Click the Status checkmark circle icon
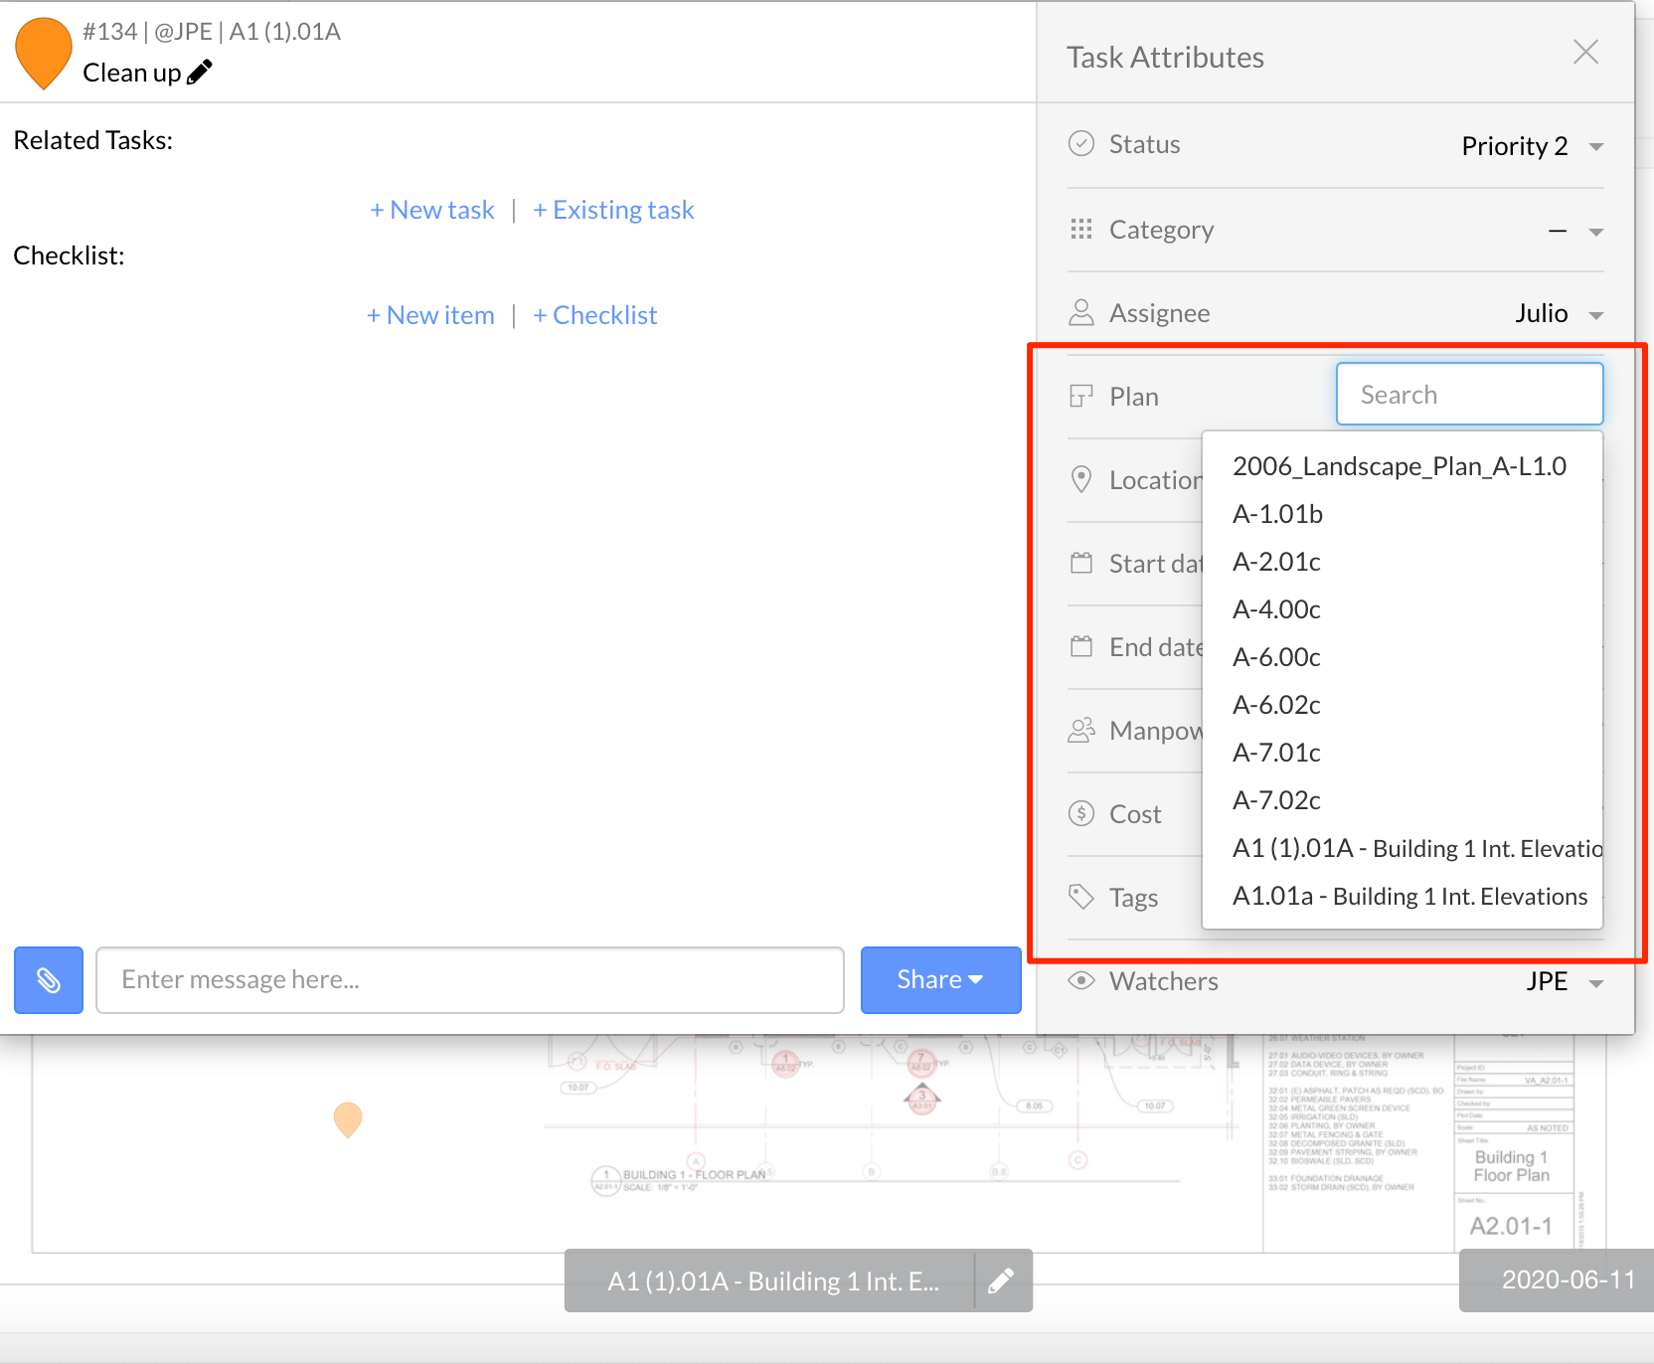1654x1364 pixels. pos(1080,144)
